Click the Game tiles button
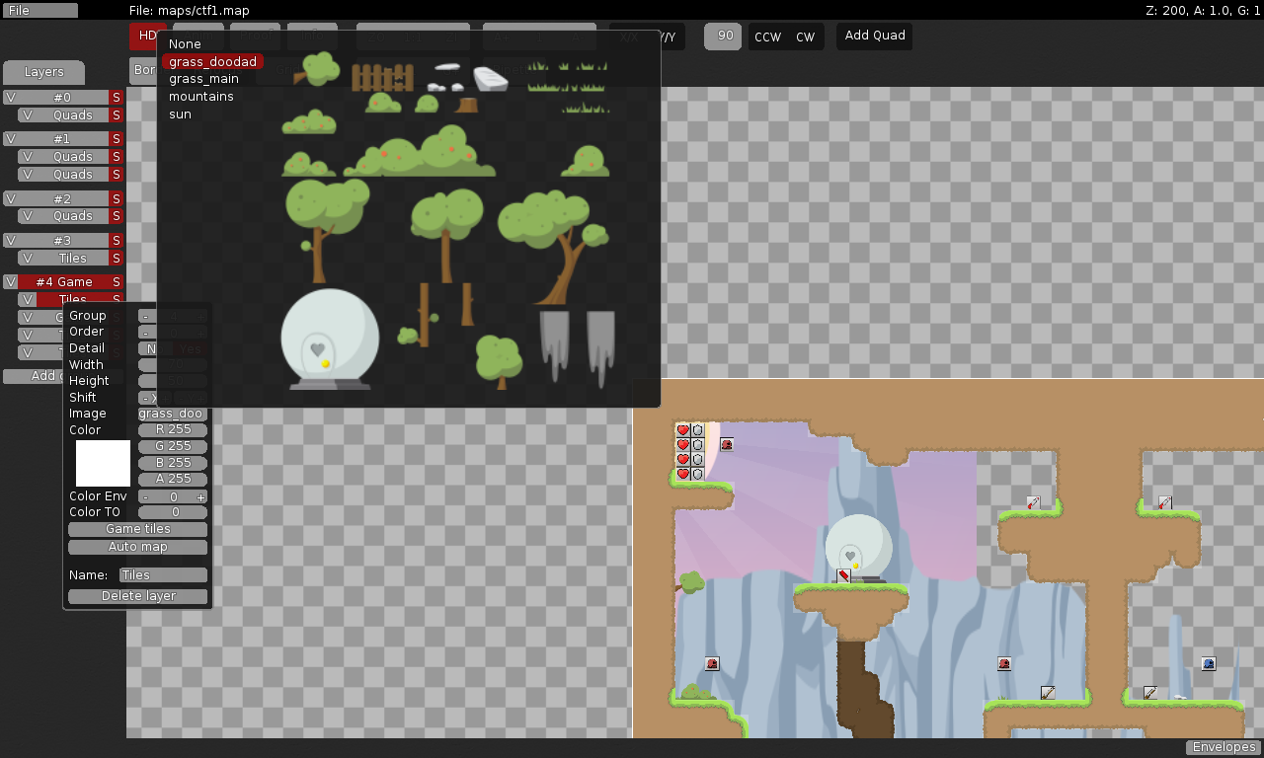 click(138, 529)
